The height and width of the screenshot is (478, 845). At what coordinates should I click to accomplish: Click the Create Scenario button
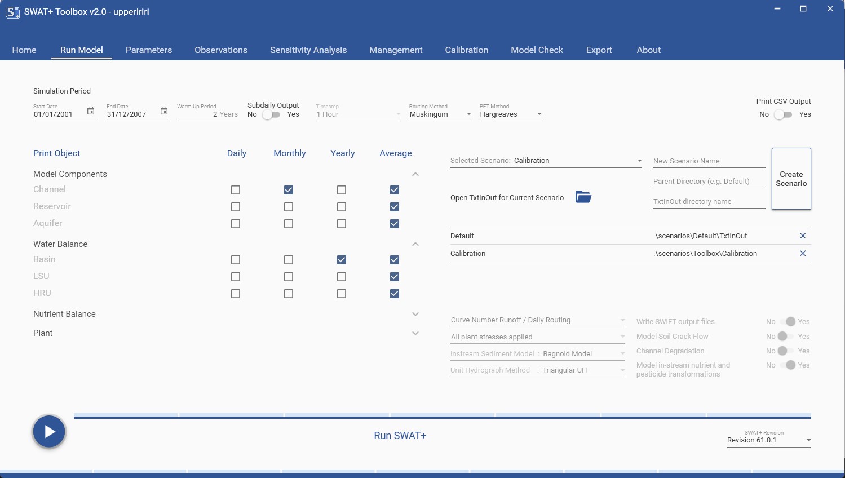tap(791, 179)
